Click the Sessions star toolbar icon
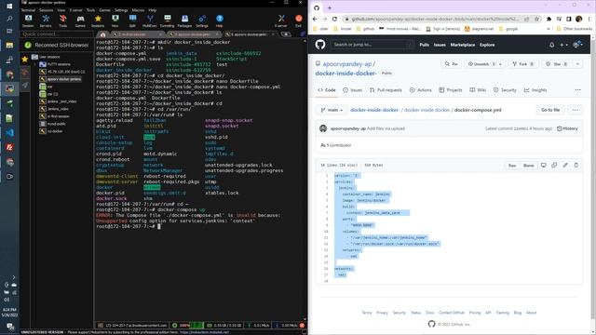This screenshot has width=596, height=335. pos(98,20)
